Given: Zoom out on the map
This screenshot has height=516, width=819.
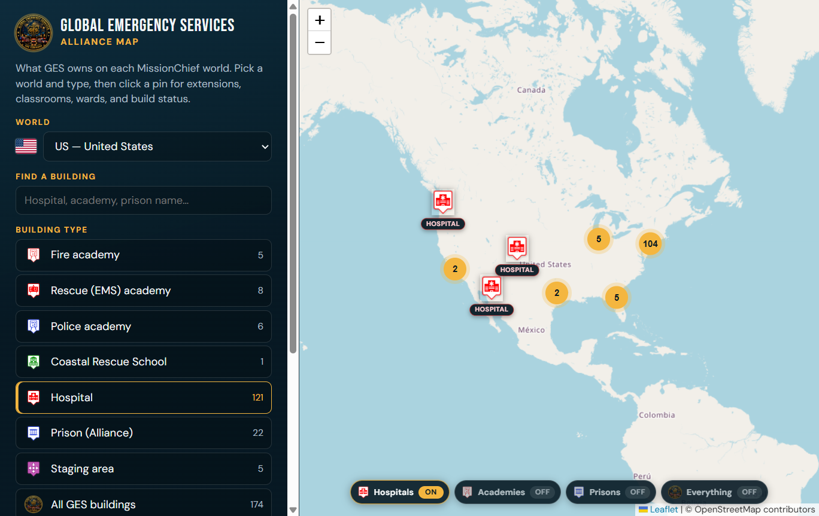Looking at the screenshot, I should coord(320,43).
